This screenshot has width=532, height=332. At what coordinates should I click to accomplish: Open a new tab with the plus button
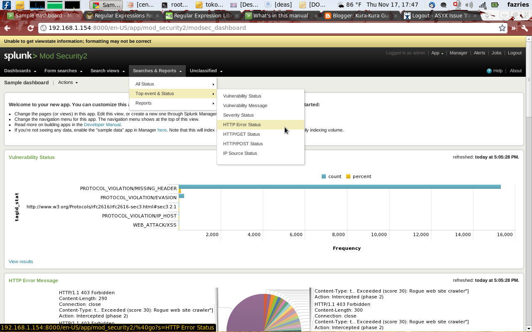488,16
